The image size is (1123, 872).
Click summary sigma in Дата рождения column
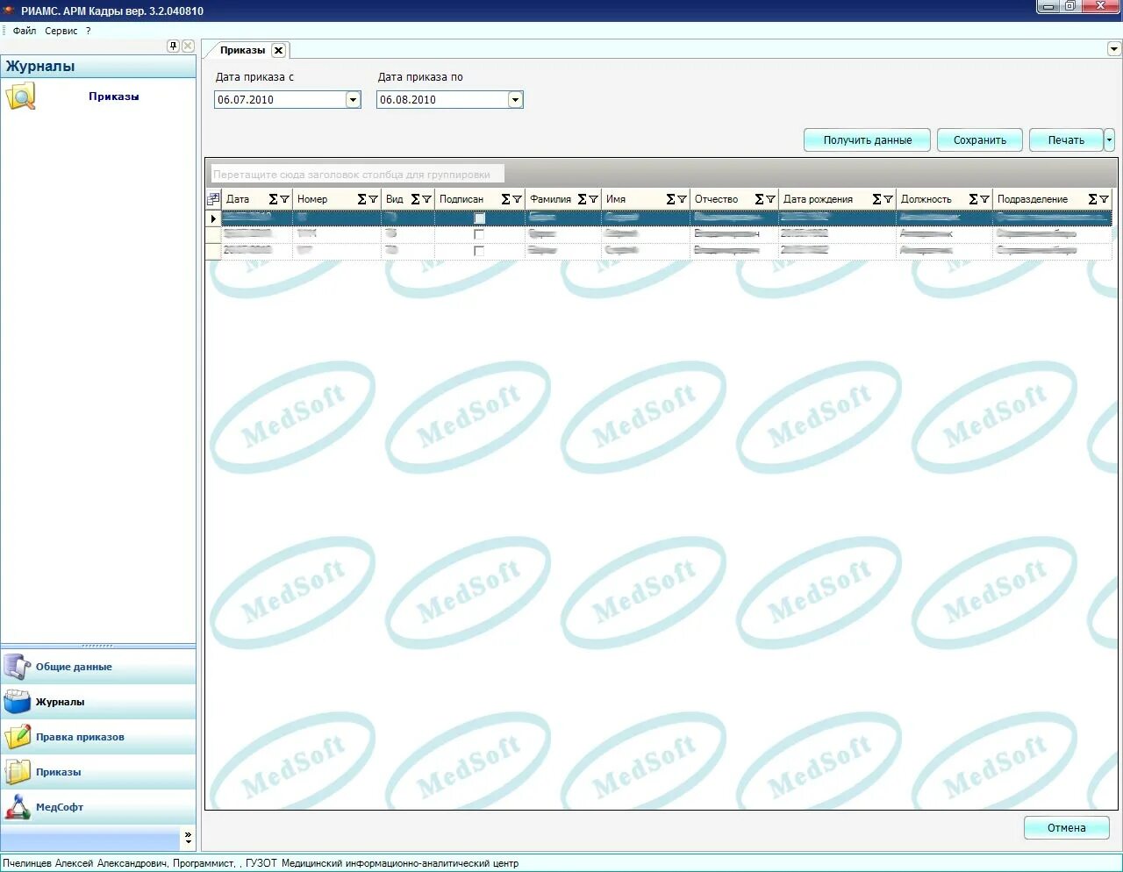click(876, 199)
